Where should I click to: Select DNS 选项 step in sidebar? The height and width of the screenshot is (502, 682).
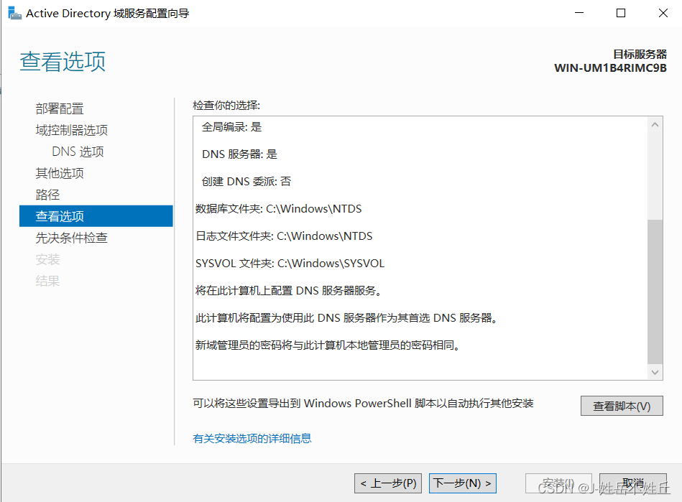(78, 152)
